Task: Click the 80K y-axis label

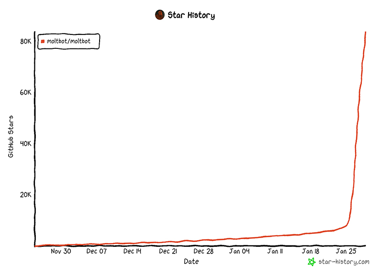Action: click(x=26, y=41)
